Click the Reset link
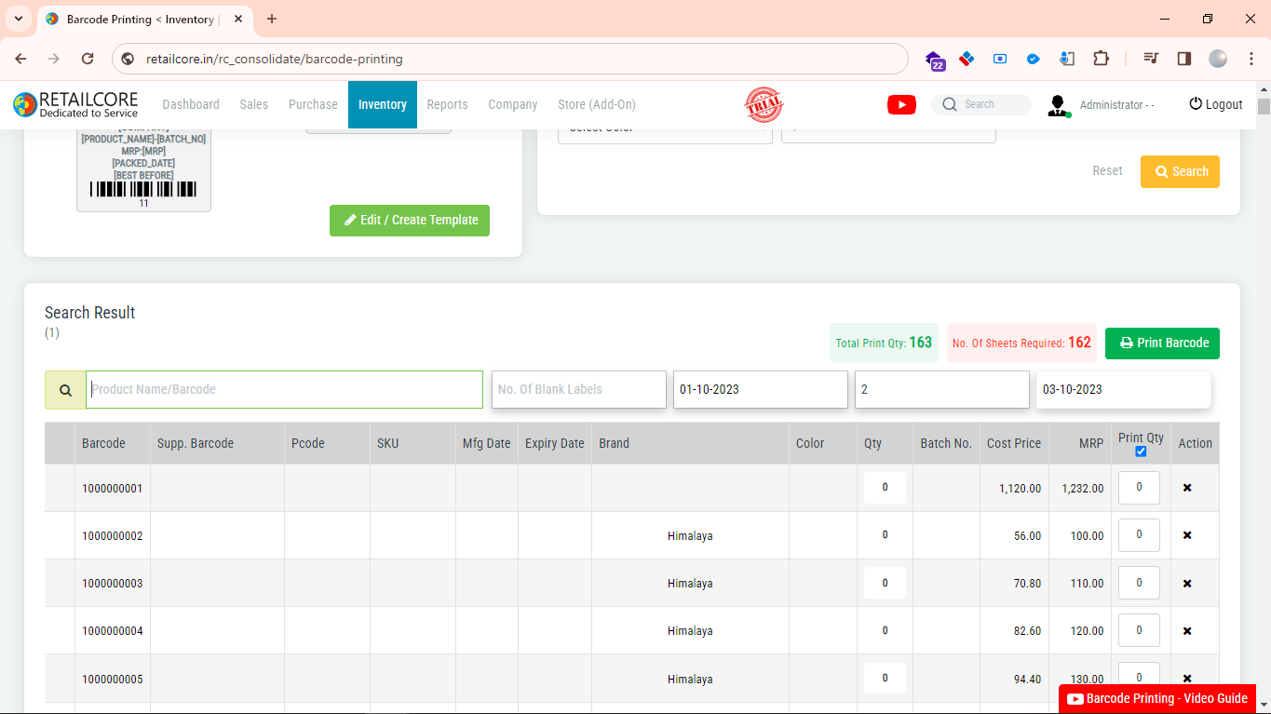The image size is (1271, 714). 1107,170
